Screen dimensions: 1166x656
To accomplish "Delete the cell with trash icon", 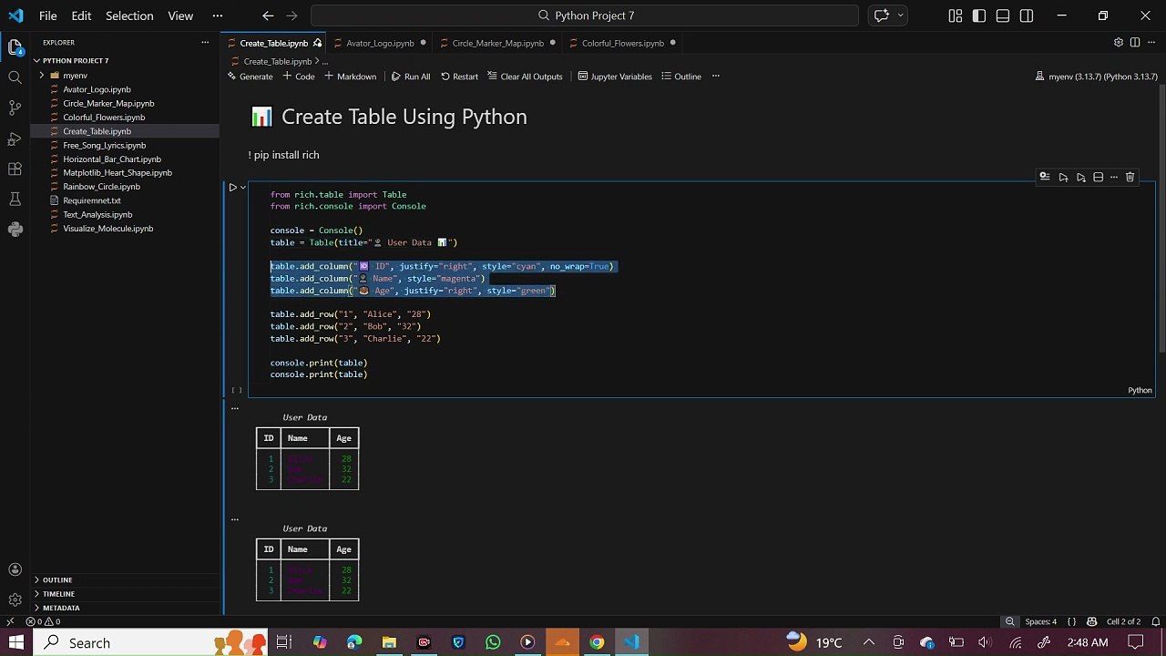I will point(1130,177).
